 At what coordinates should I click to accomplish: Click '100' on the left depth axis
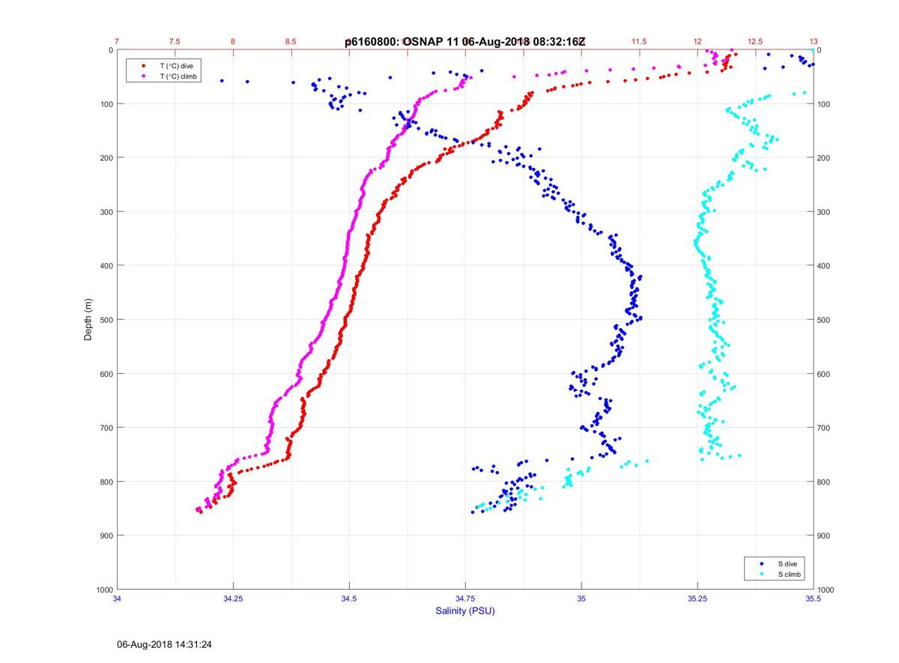point(106,104)
